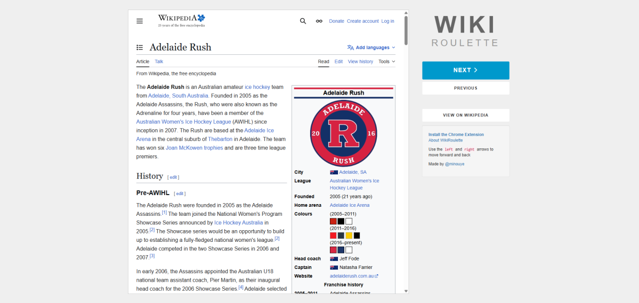
Task: Open the Thebarton link
Action: 220,139
